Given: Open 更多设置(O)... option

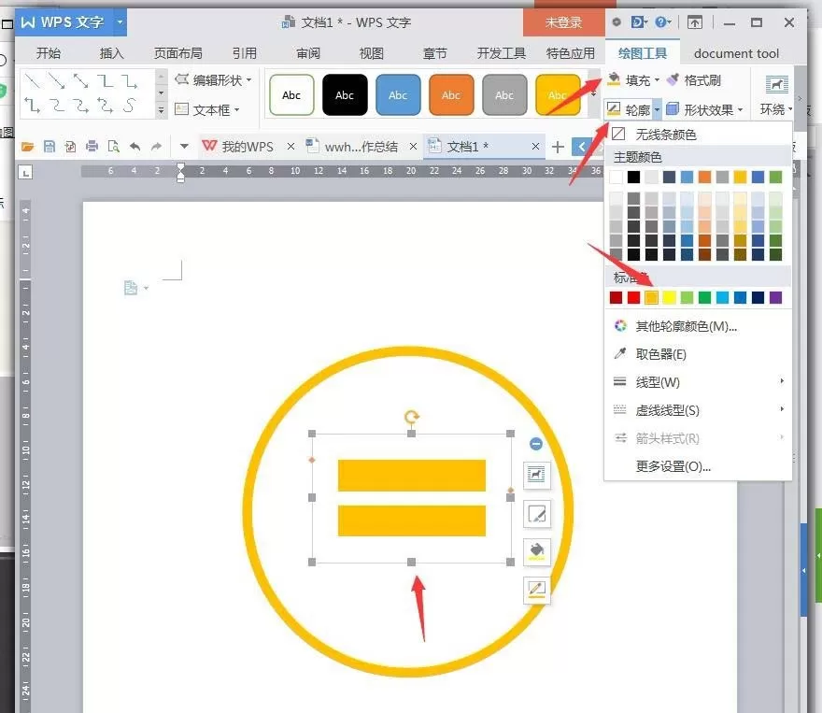Looking at the screenshot, I should pos(673,466).
